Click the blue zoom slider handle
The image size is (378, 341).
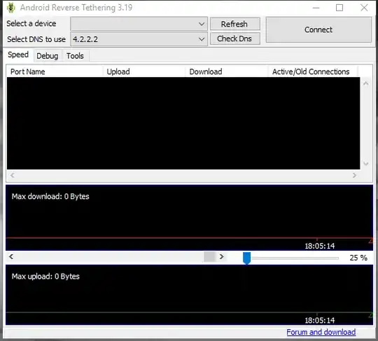coord(246,258)
